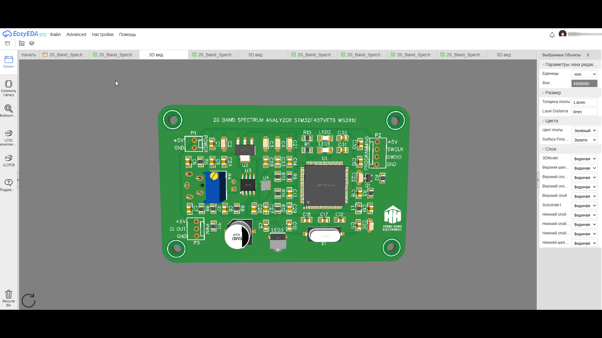Open the Настройки menu
Image resolution: width=602 pixels, height=338 pixels.
(102, 34)
